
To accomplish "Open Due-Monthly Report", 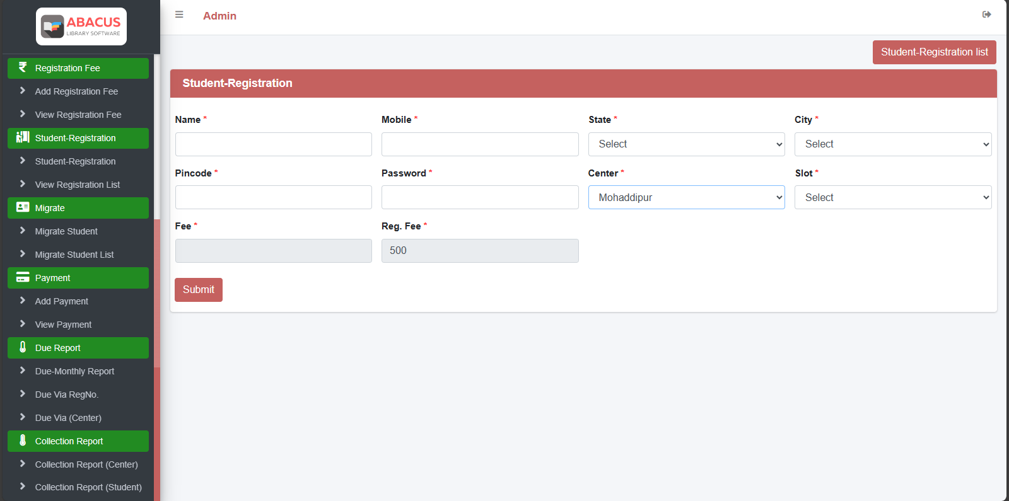I will coord(74,371).
